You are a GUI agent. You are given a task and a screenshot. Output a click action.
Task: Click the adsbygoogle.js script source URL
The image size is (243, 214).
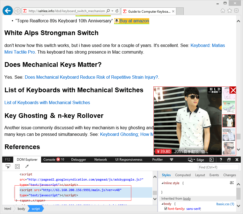85,179
